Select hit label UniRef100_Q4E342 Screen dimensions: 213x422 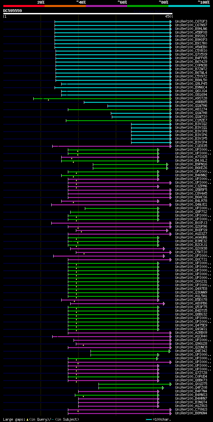pyautogui.click(x=191, y=351)
